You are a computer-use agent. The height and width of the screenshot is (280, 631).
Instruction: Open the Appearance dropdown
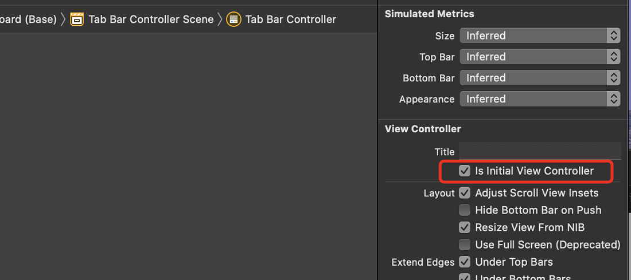[x=540, y=99]
